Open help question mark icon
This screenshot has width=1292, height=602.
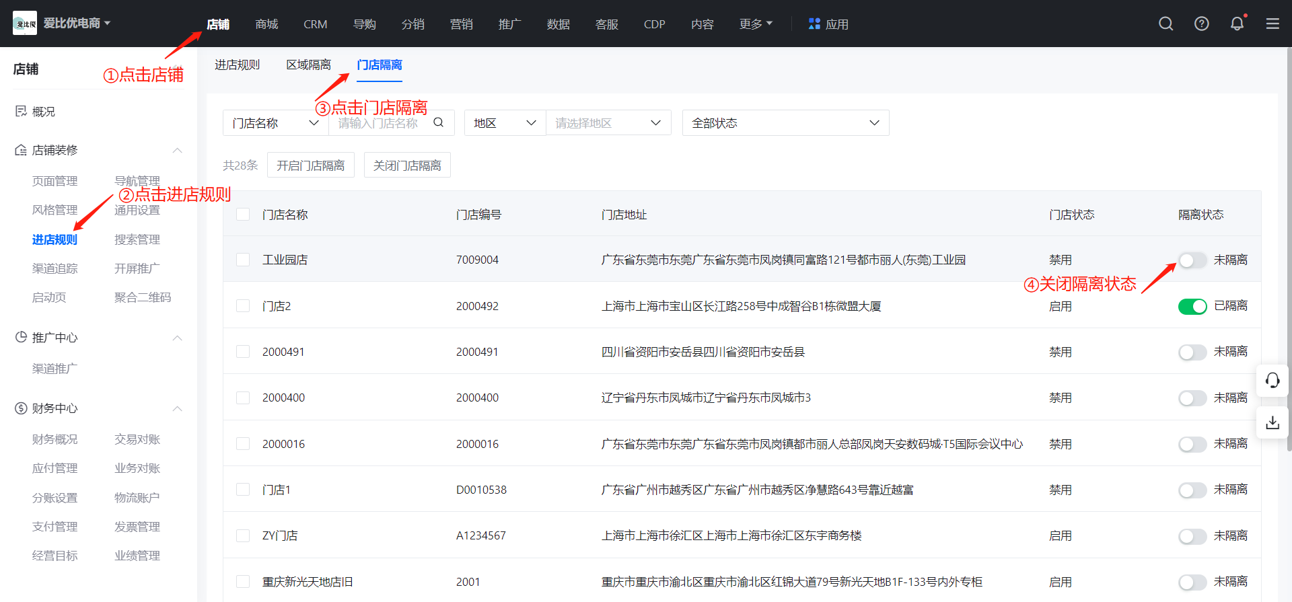pos(1202,24)
